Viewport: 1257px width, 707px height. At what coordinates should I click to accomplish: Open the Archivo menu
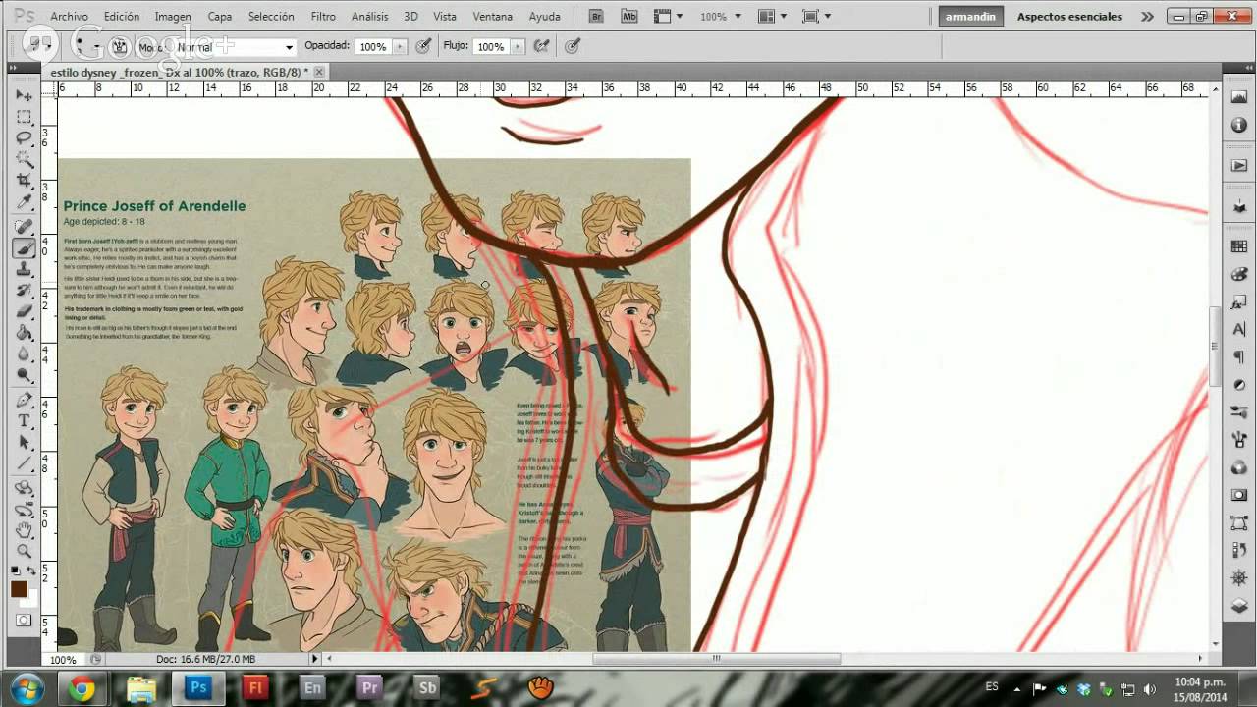click(68, 17)
